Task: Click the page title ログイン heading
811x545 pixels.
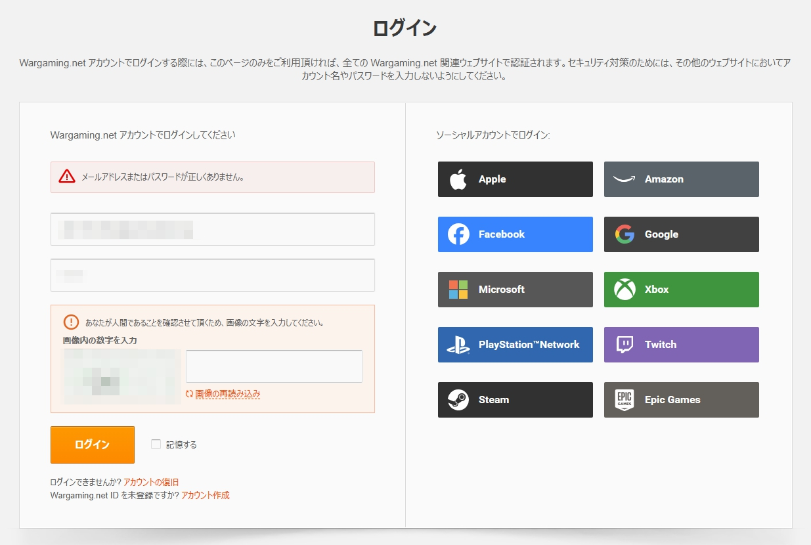Action: tap(405, 28)
